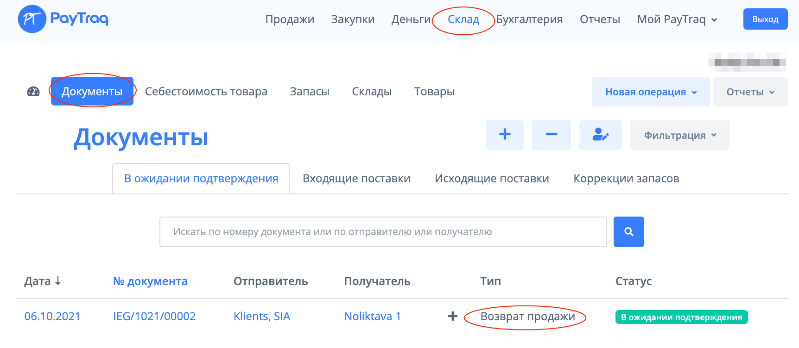Click the user edit icon button
Image resolution: width=799 pixels, height=348 pixels.
click(600, 135)
